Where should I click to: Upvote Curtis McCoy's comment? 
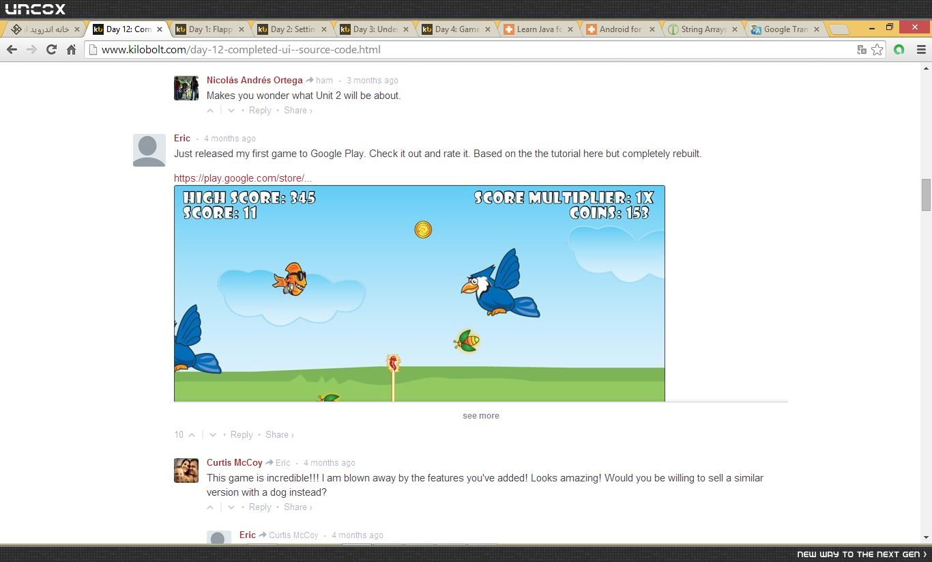coord(210,507)
